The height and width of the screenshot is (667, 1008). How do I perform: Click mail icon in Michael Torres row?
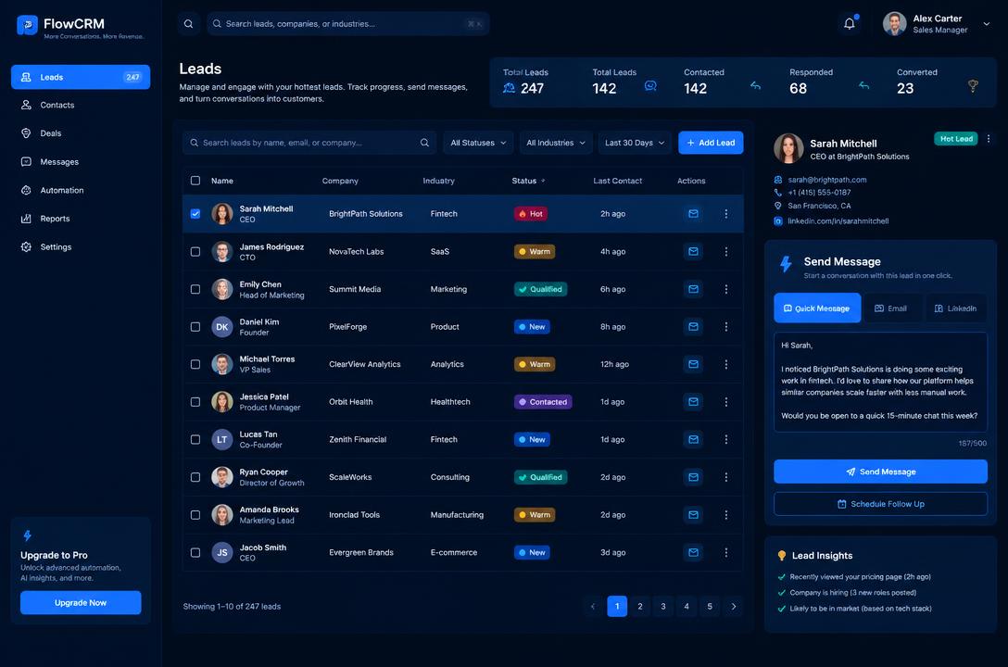pos(693,364)
